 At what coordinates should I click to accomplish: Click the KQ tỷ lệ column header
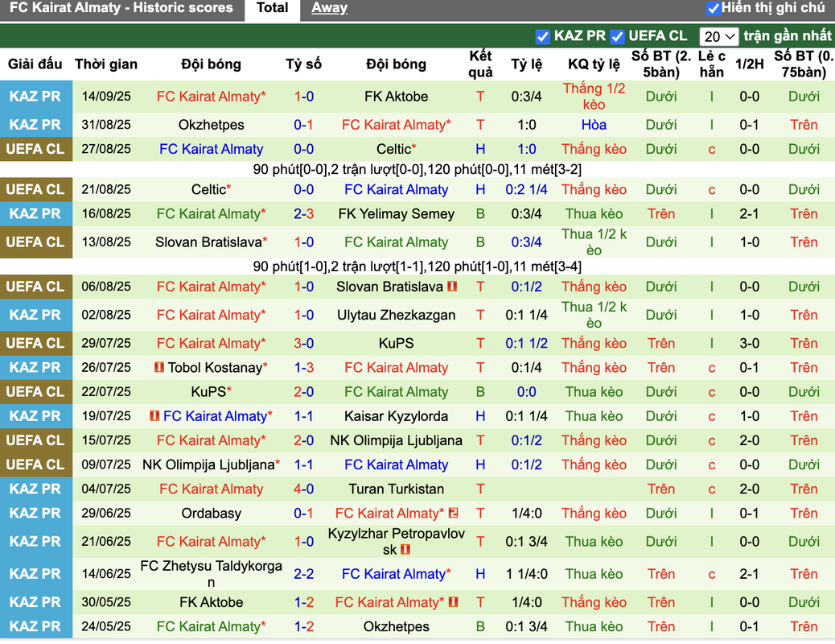[x=594, y=64]
